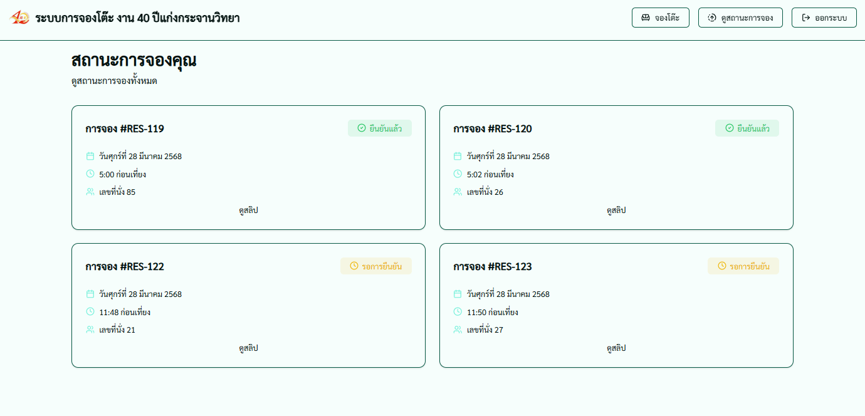Image resolution: width=865 pixels, height=416 pixels.
Task: Click the calendar icon on reservation RES-123
Action: (456, 294)
